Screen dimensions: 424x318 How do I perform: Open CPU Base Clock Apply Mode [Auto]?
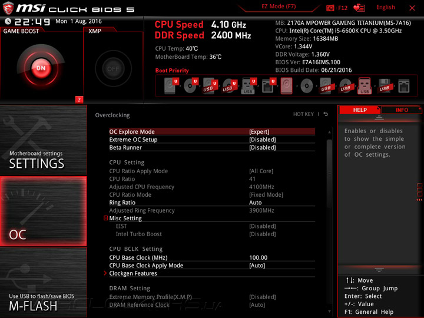point(212,266)
